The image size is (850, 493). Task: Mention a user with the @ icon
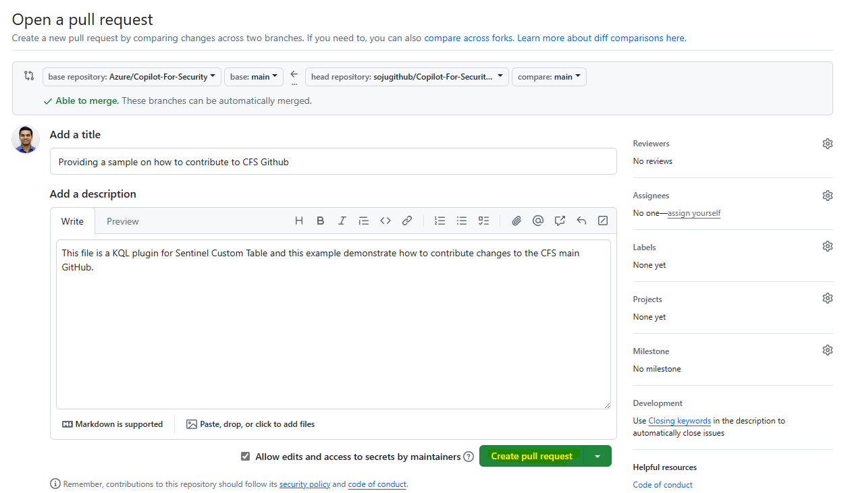[x=538, y=221]
